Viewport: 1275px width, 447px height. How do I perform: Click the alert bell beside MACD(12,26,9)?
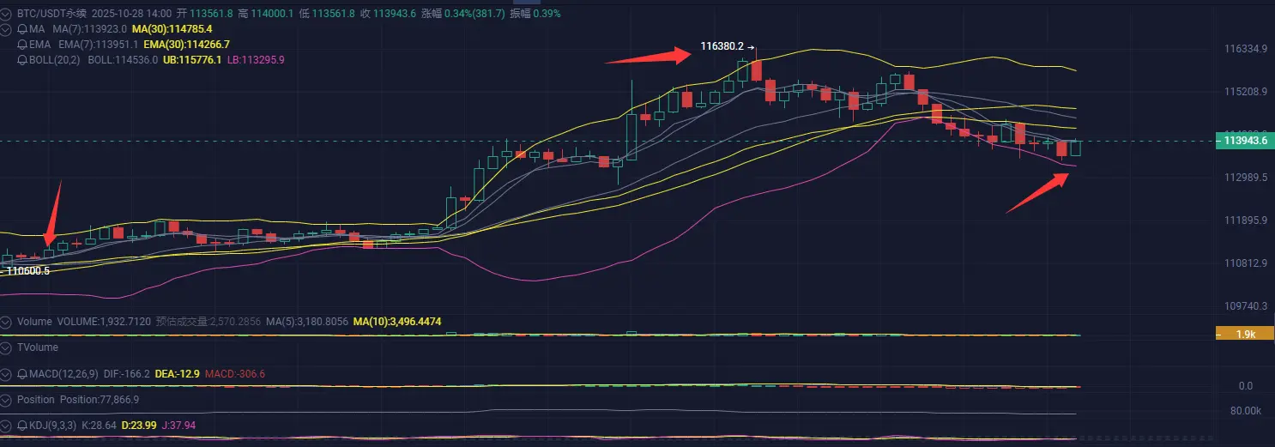pos(22,374)
